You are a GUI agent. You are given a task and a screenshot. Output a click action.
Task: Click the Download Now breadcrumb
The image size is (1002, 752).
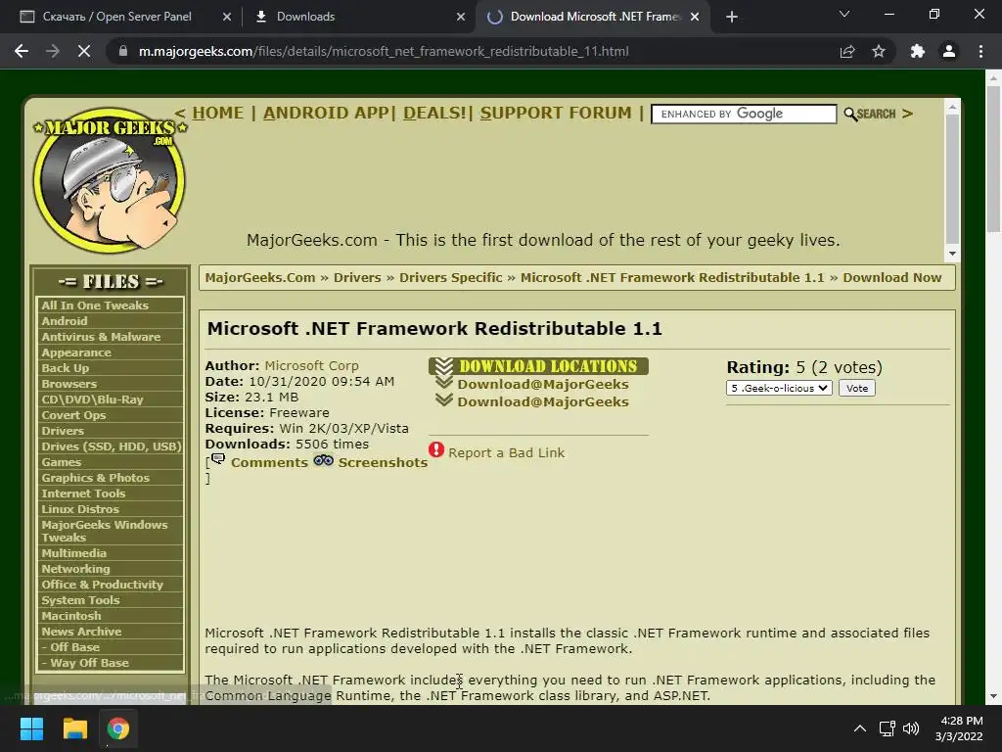point(892,277)
